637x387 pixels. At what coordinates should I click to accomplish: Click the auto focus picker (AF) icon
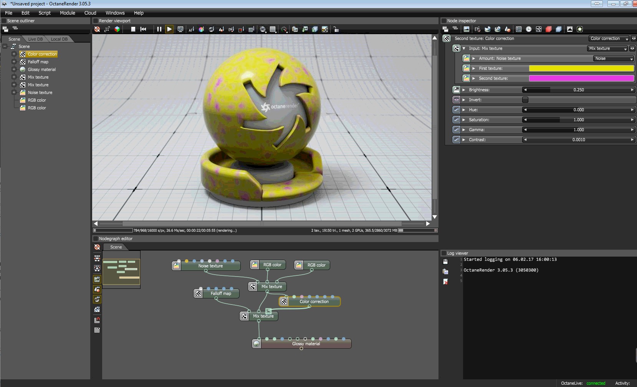click(191, 29)
